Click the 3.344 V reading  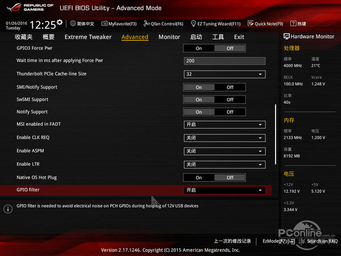click(290, 209)
